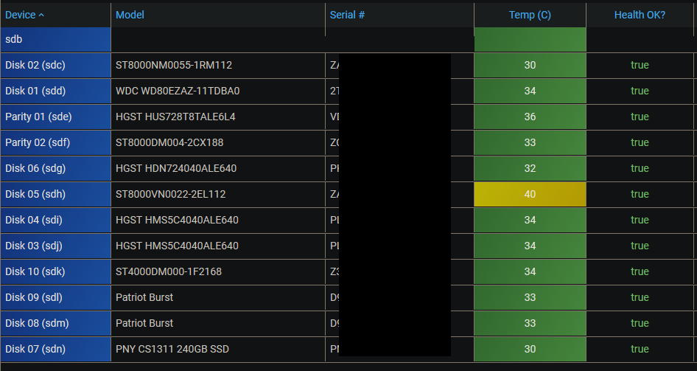Click model ST8000VN0022-2EL112
This screenshot has width=697, height=371.
coord(171,194)
